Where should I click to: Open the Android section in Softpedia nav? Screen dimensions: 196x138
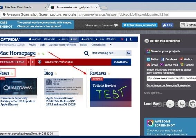(87, 39)
